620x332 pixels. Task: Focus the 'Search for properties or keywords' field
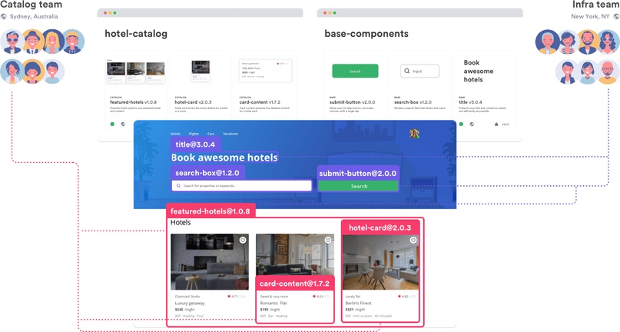click(x=241, y=185)
